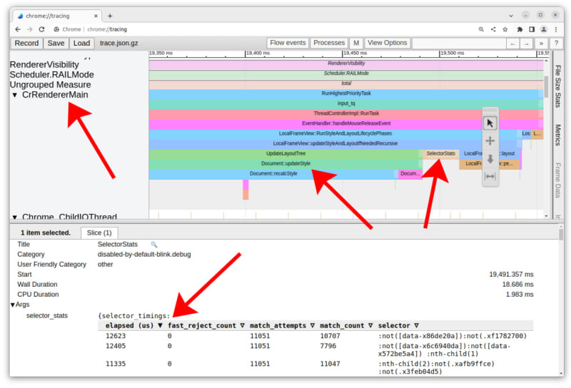Viewport: 571px width, 388px height.
Task: Click the magnifier icon next to SelectorStats title
Action: point(153,245)
